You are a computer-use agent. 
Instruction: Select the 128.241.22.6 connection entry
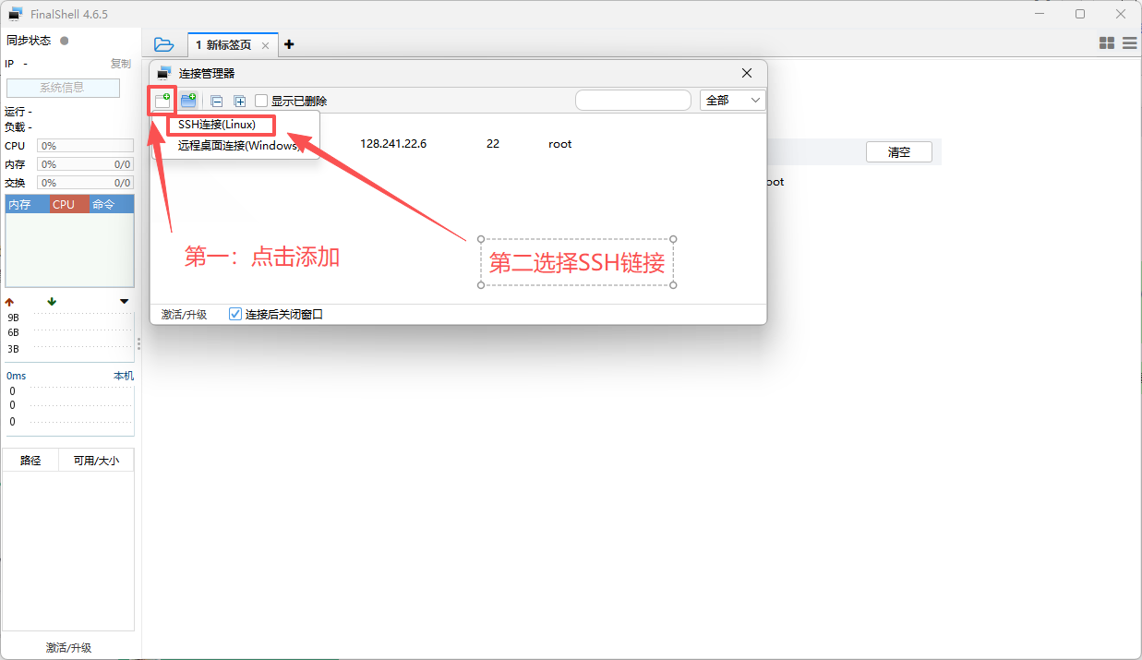[x=393, y=144]
